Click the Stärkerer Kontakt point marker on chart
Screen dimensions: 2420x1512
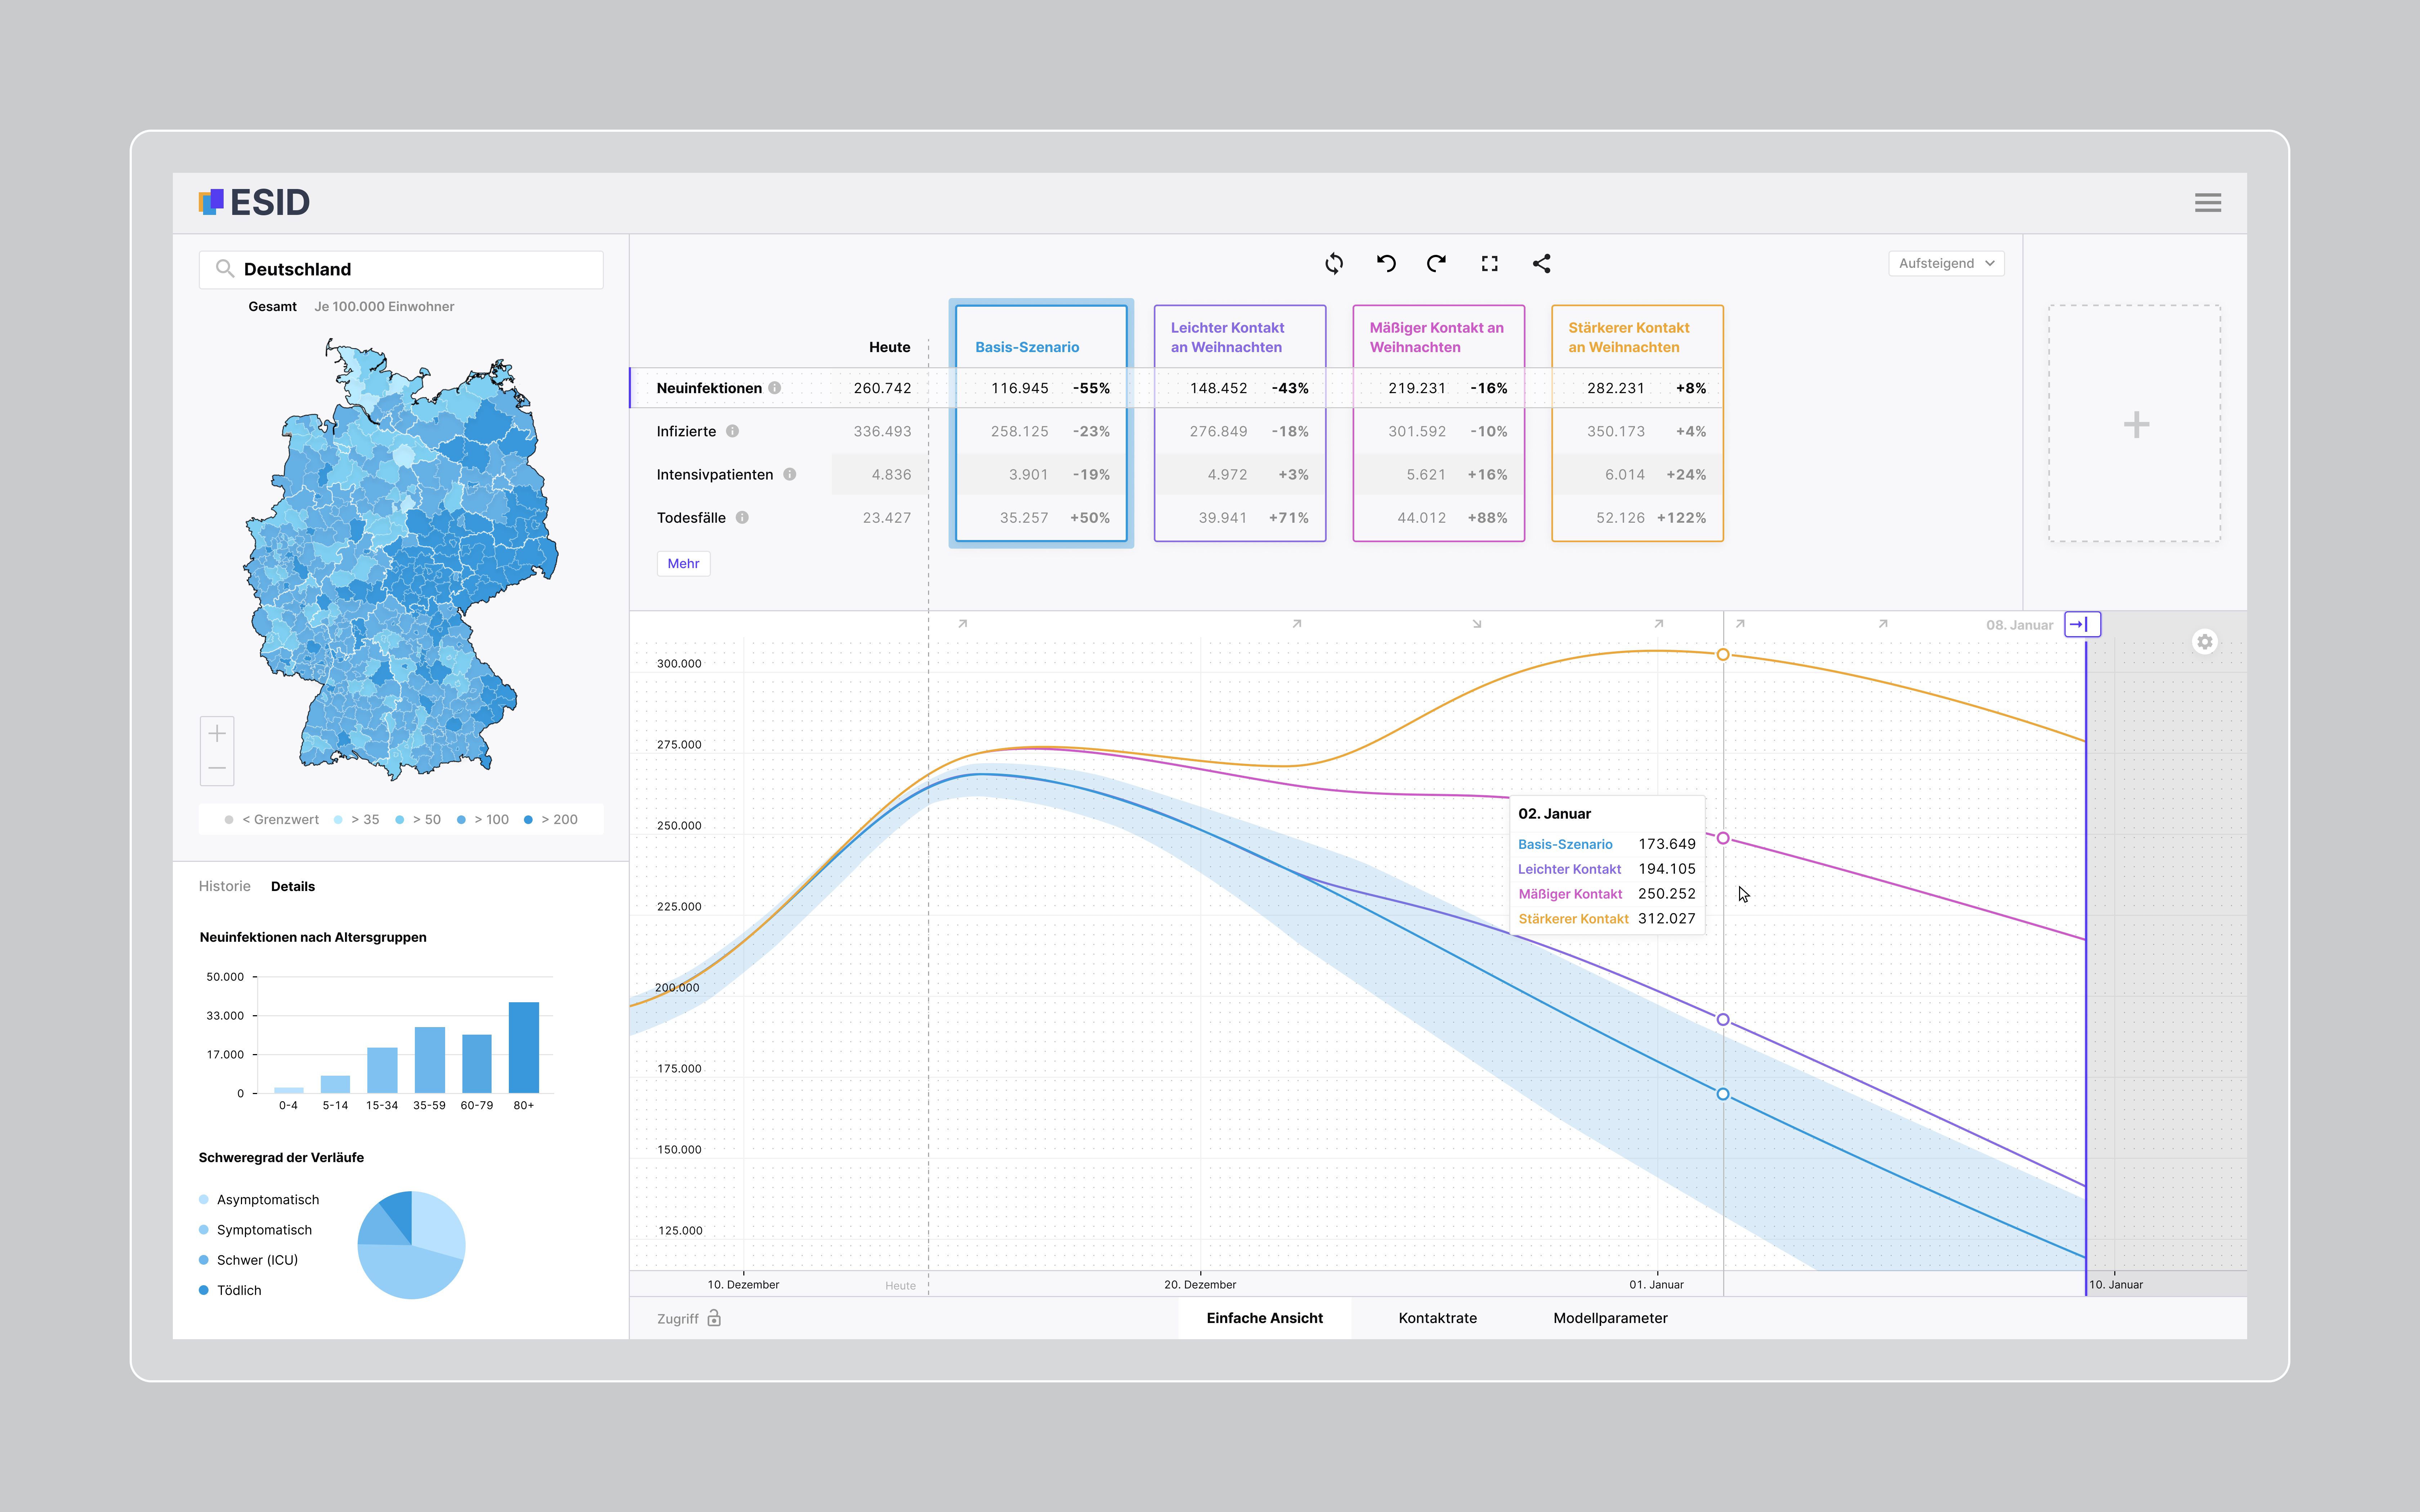(1723, 655)
